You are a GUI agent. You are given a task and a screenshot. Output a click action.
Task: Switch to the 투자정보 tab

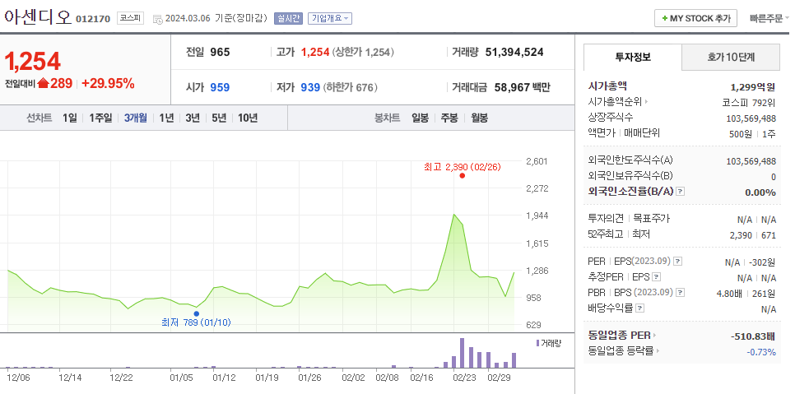[x=633, y=57]
